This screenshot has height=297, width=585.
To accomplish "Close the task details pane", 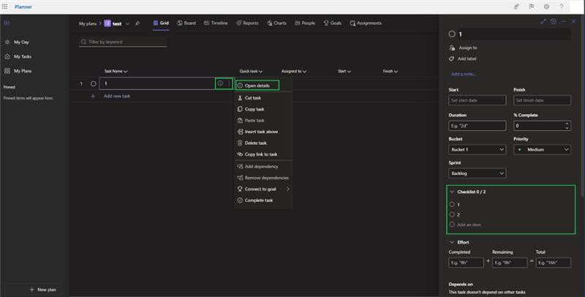I will point(573,21).
